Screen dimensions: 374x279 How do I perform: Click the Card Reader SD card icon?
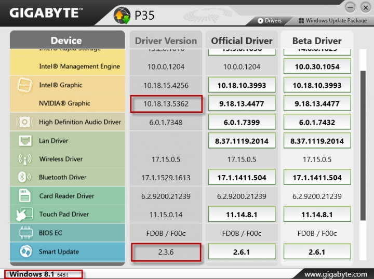(25, 195)
